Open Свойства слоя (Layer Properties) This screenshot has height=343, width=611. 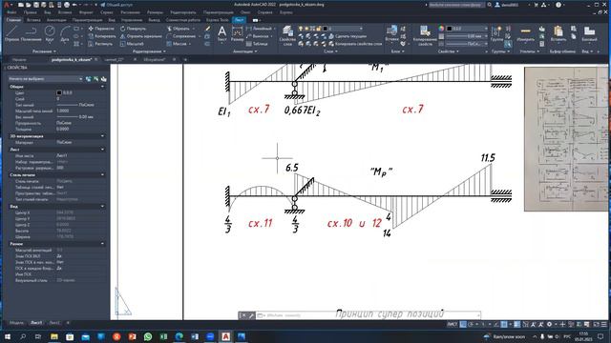pos(287,36)
